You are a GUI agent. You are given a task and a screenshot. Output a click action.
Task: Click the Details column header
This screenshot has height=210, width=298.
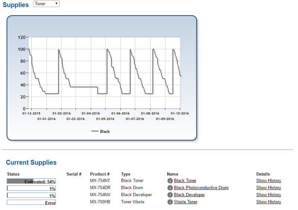tap(263, 174)
